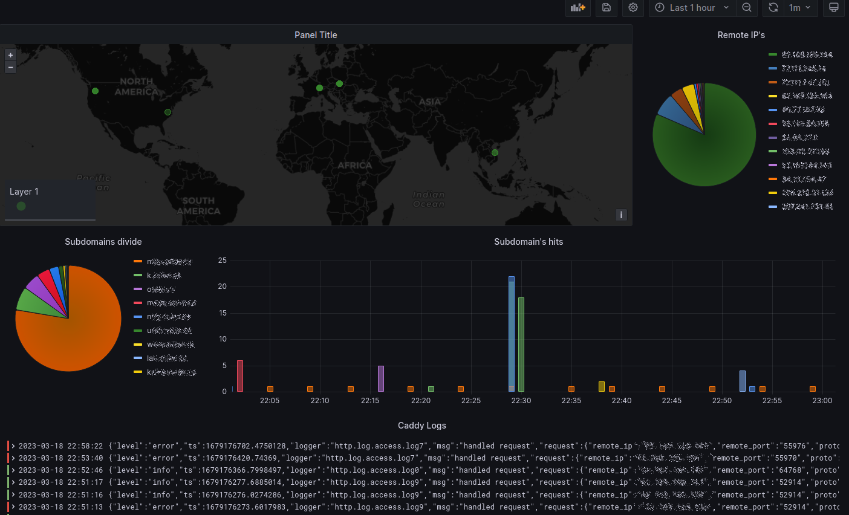Click the yellow bar near 22:38
The width and height of the screenshot is (849, 515).
point(602,386)
